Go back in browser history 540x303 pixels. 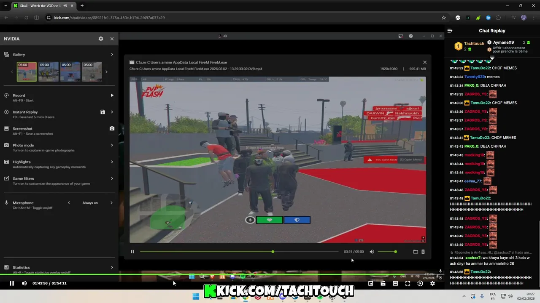tap(6, 18)
